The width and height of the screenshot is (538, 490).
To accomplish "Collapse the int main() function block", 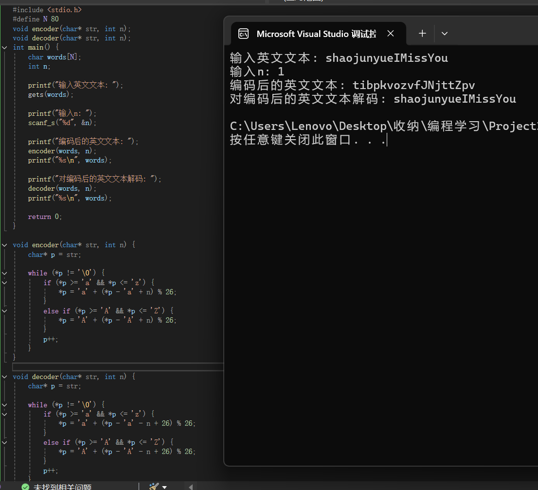I will pos(4,47).
